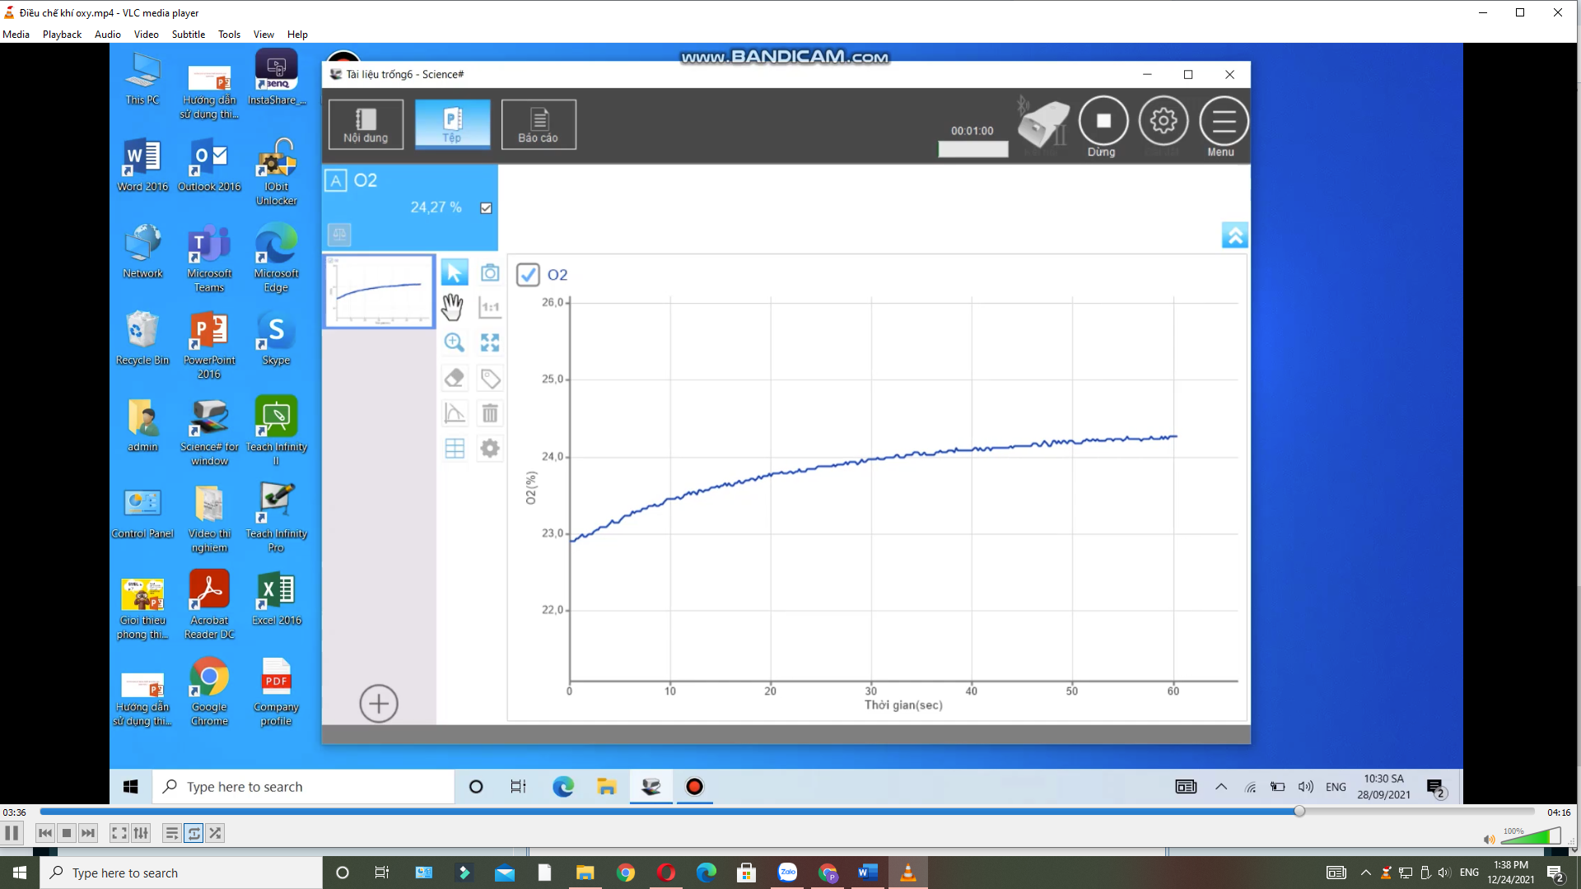Click the trash delete icon

490,412
